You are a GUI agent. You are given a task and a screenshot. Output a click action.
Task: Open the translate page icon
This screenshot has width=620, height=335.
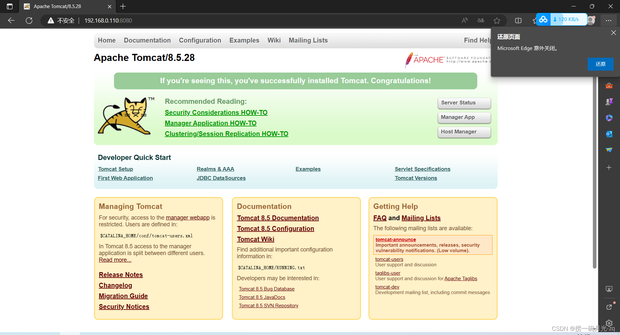(x=481, y=21)
